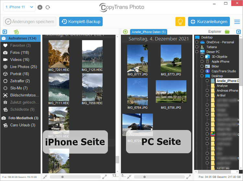243x181 pixels.
Task: Select Favoriten (3) album
Action: pos(20,45)
